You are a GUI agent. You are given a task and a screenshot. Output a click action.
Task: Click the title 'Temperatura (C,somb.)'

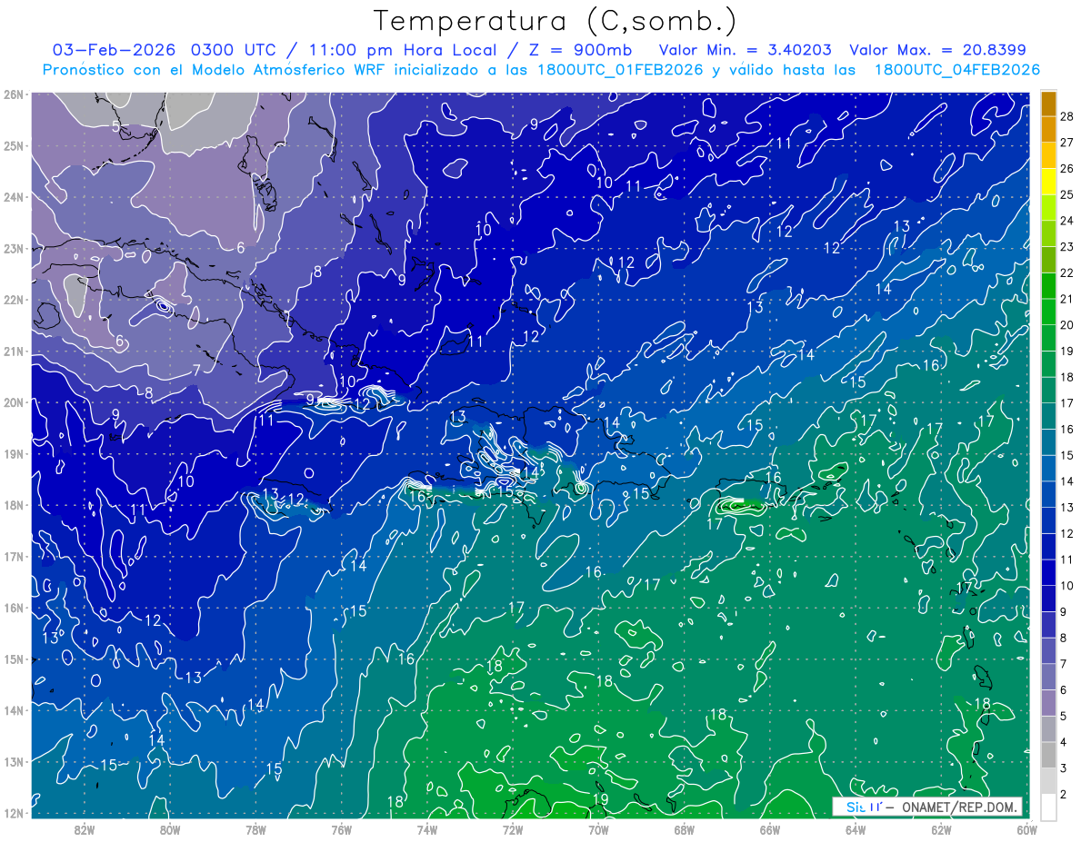tap(556, 21)
